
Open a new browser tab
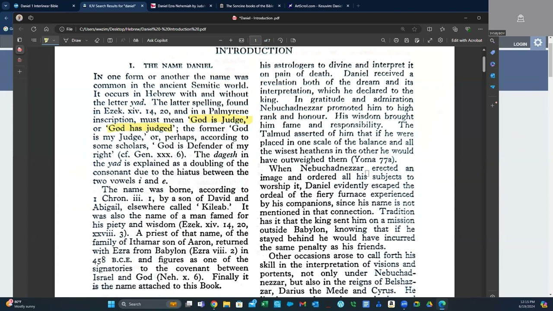click(358, 6)
